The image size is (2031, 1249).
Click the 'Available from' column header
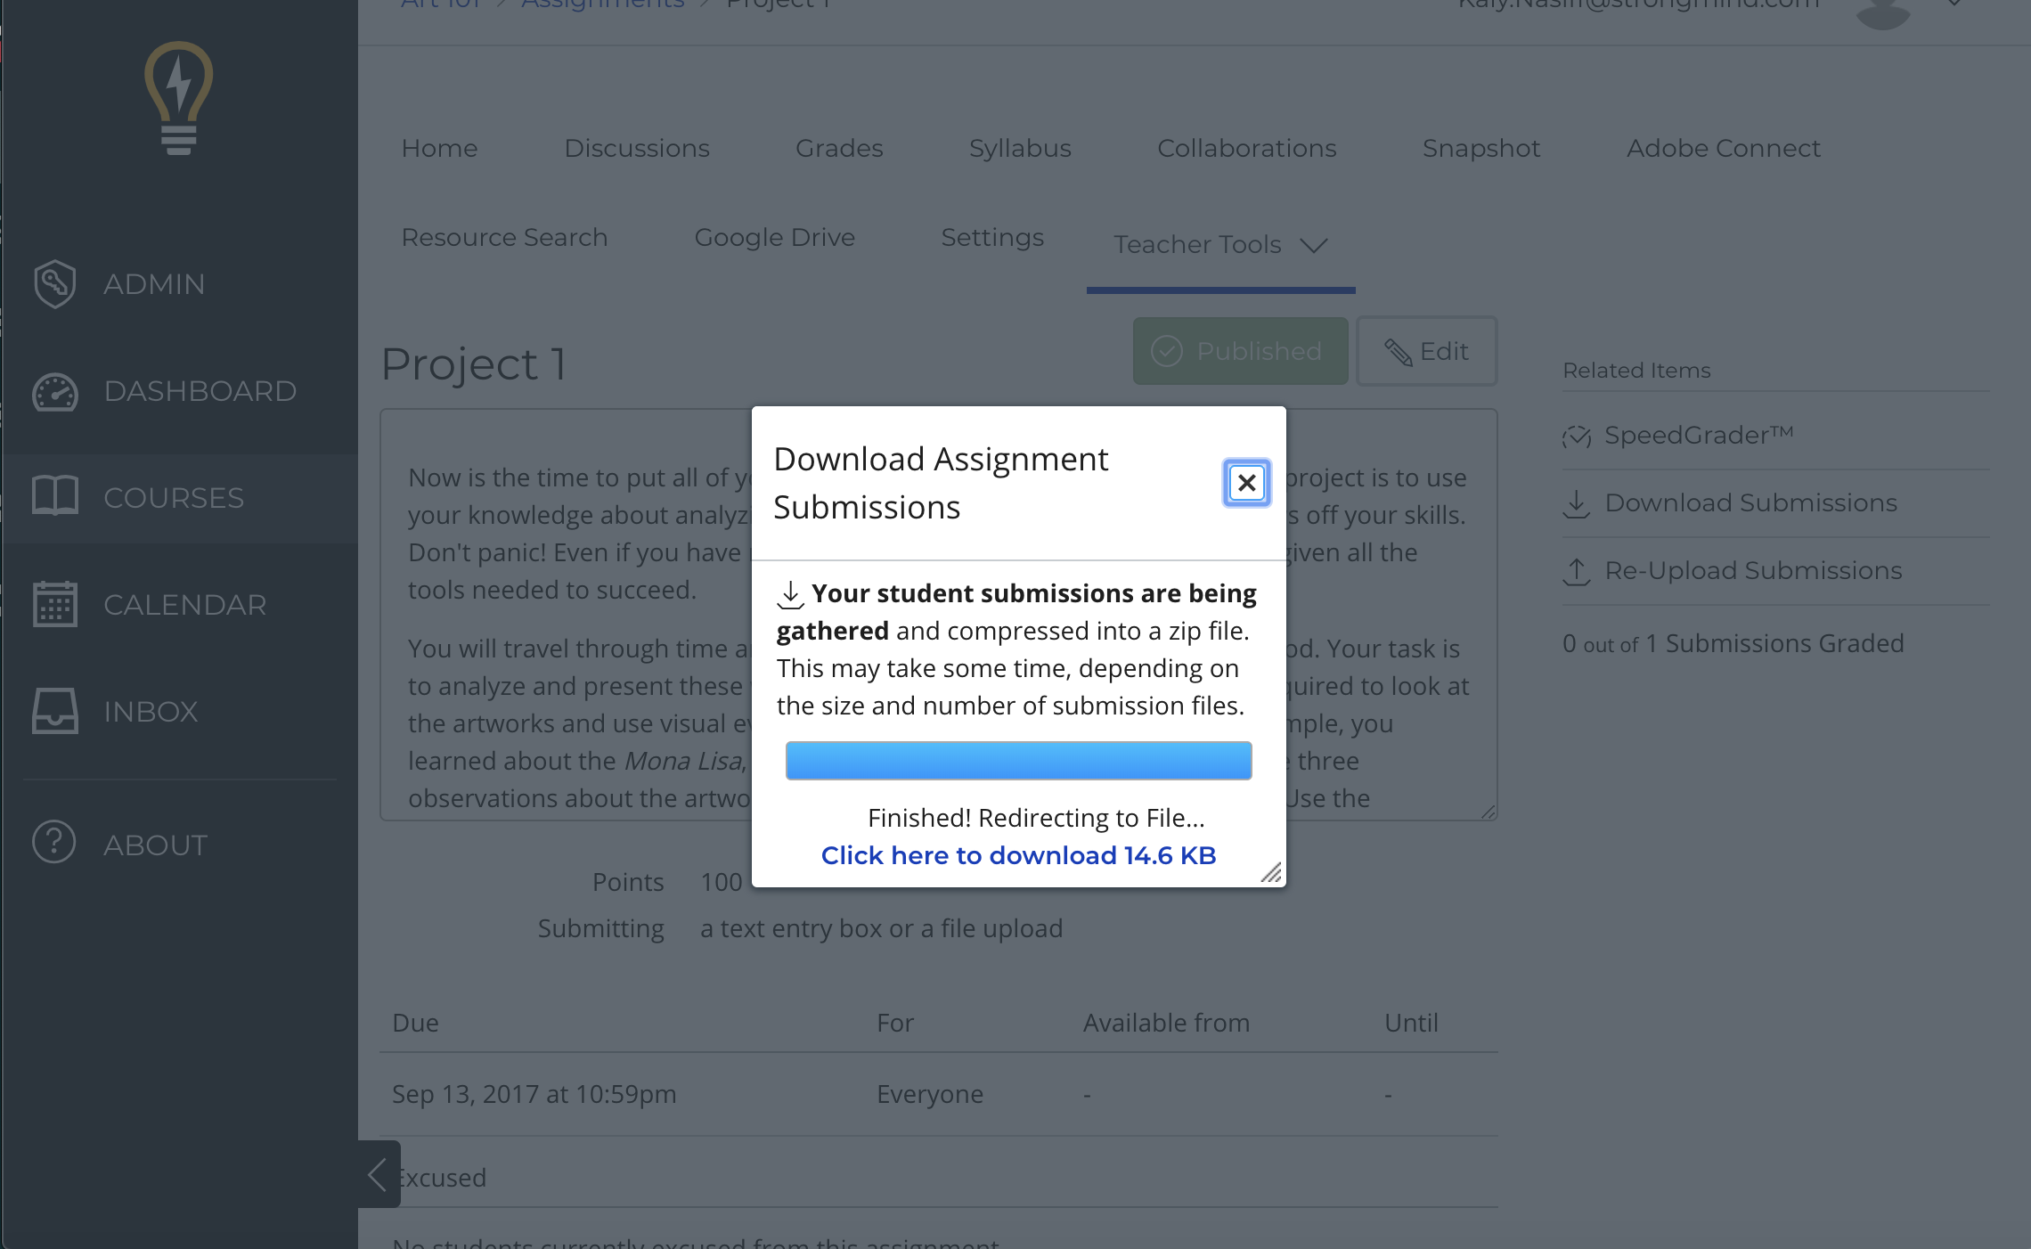click(1167, 1023)
